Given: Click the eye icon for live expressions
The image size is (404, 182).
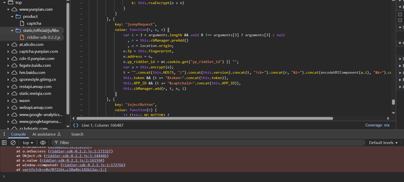Looking at the screenshot, I should [x=43, y=142].
